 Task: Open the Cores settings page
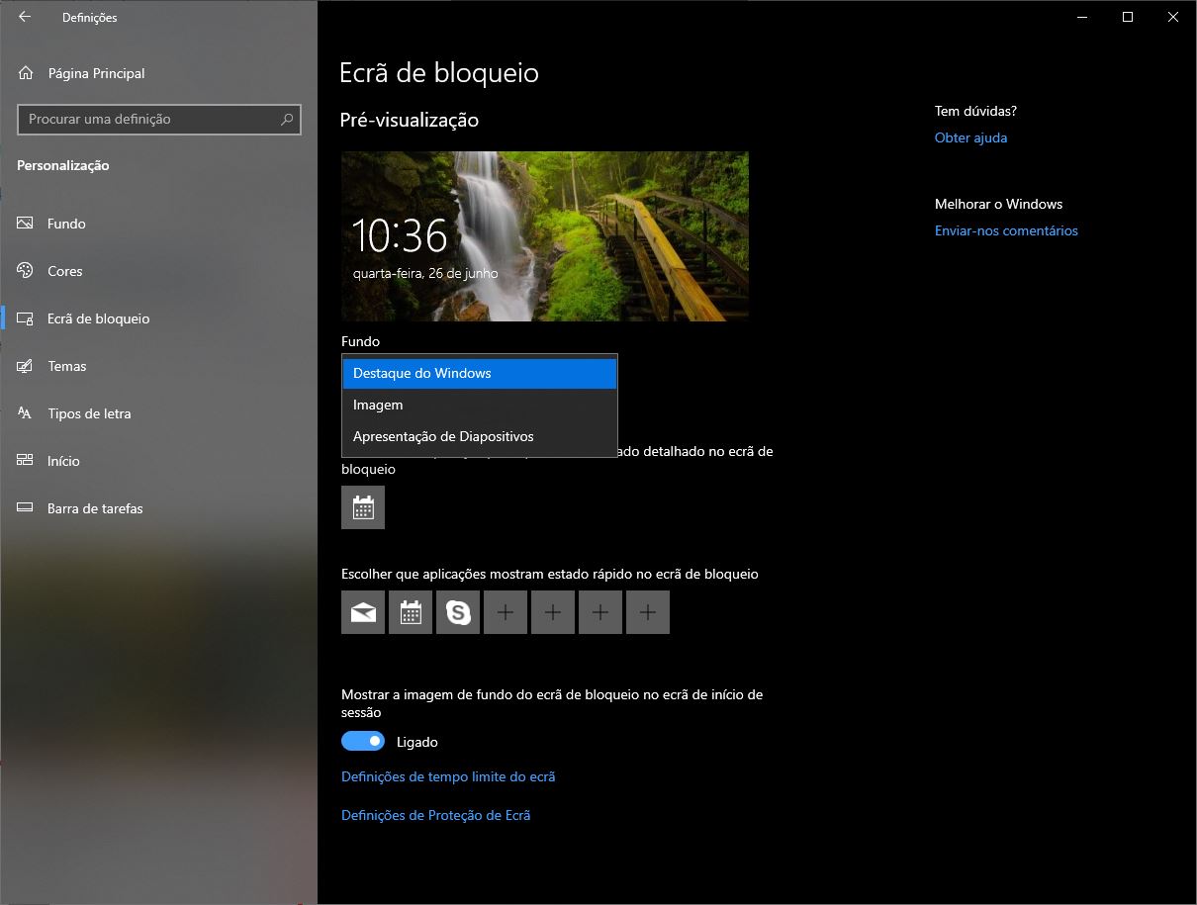tap(158, 271)
